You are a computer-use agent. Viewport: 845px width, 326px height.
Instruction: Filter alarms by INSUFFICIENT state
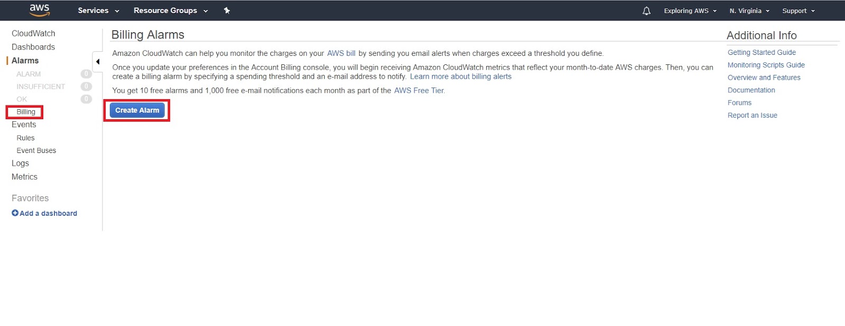[41, 87]
